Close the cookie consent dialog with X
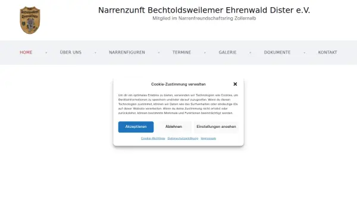Viewport: 357px width, 223px height. (x=235, y=84)
